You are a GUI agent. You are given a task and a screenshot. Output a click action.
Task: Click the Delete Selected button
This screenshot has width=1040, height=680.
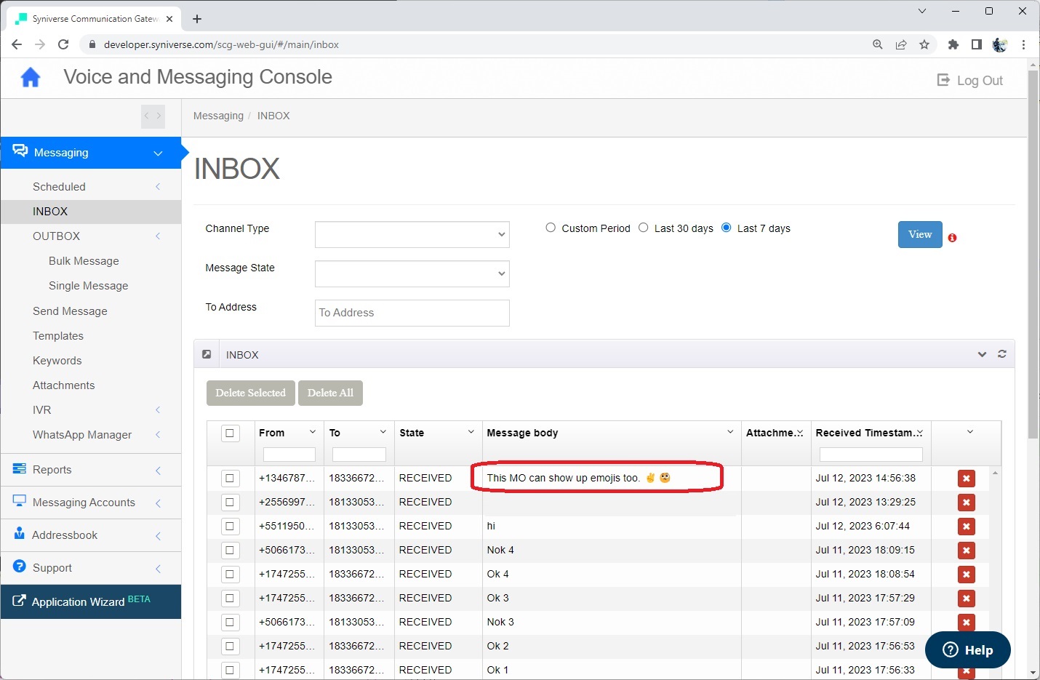(251, 393)
